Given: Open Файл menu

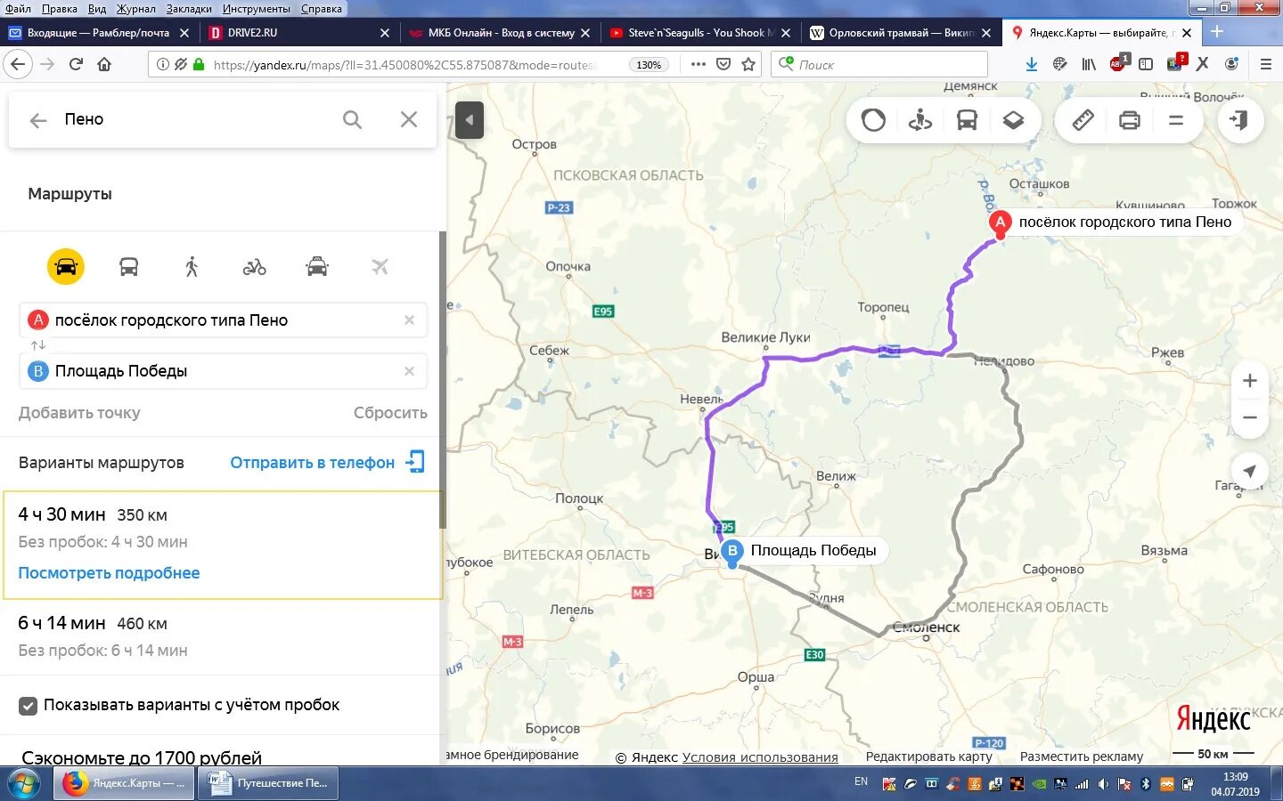Looking at the screenshot, I should click(x=18, y=9).
